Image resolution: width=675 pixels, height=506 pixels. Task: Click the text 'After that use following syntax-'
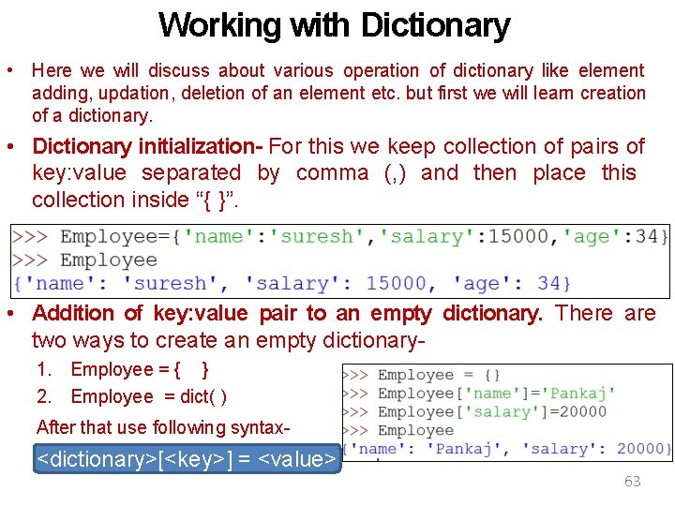(x=163, y=427)
